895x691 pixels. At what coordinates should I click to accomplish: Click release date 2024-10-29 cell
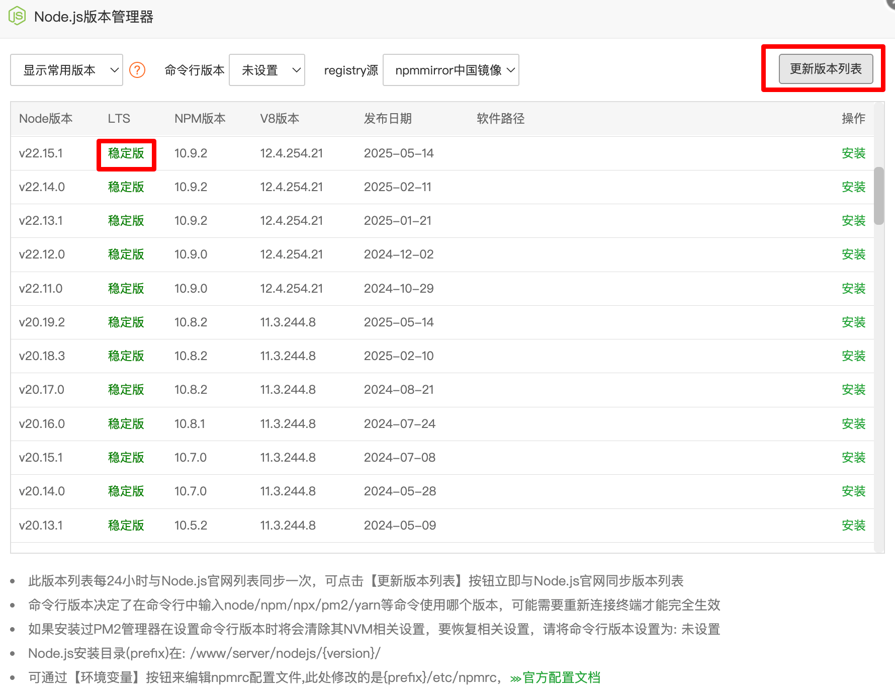(399, 289)
